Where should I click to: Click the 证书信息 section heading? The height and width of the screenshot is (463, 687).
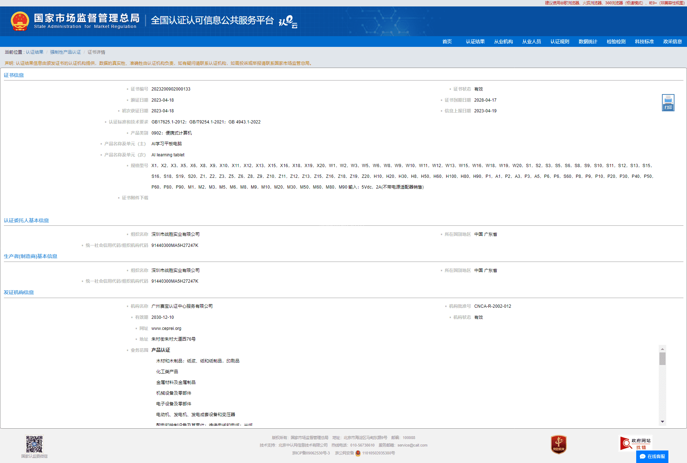14,75
